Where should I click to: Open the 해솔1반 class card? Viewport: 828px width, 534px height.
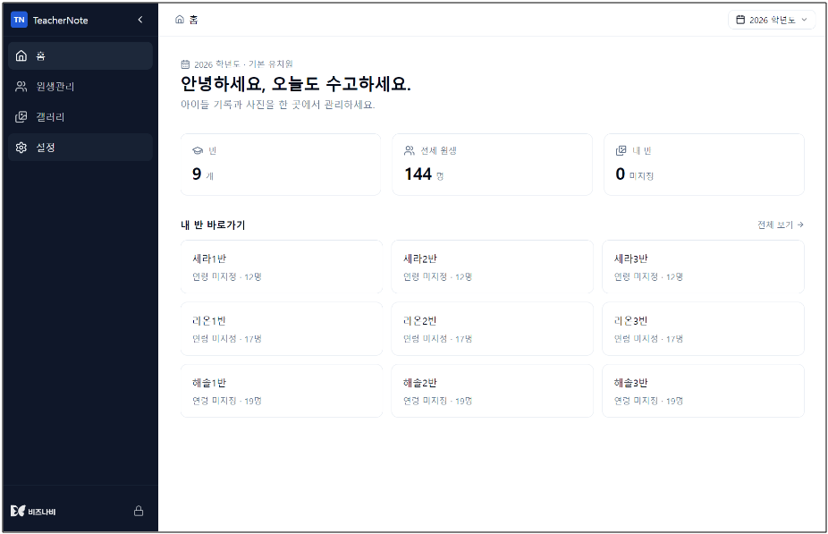click(x=282, y=391)
